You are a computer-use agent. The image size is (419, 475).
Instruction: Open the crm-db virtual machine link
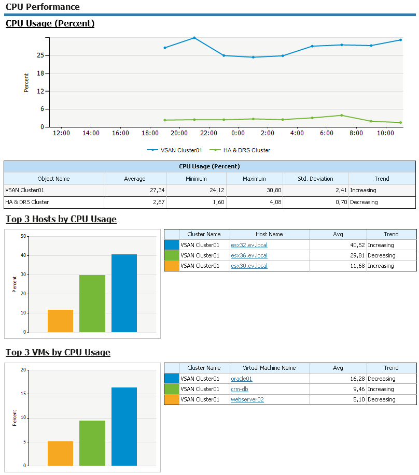(239, 389)
